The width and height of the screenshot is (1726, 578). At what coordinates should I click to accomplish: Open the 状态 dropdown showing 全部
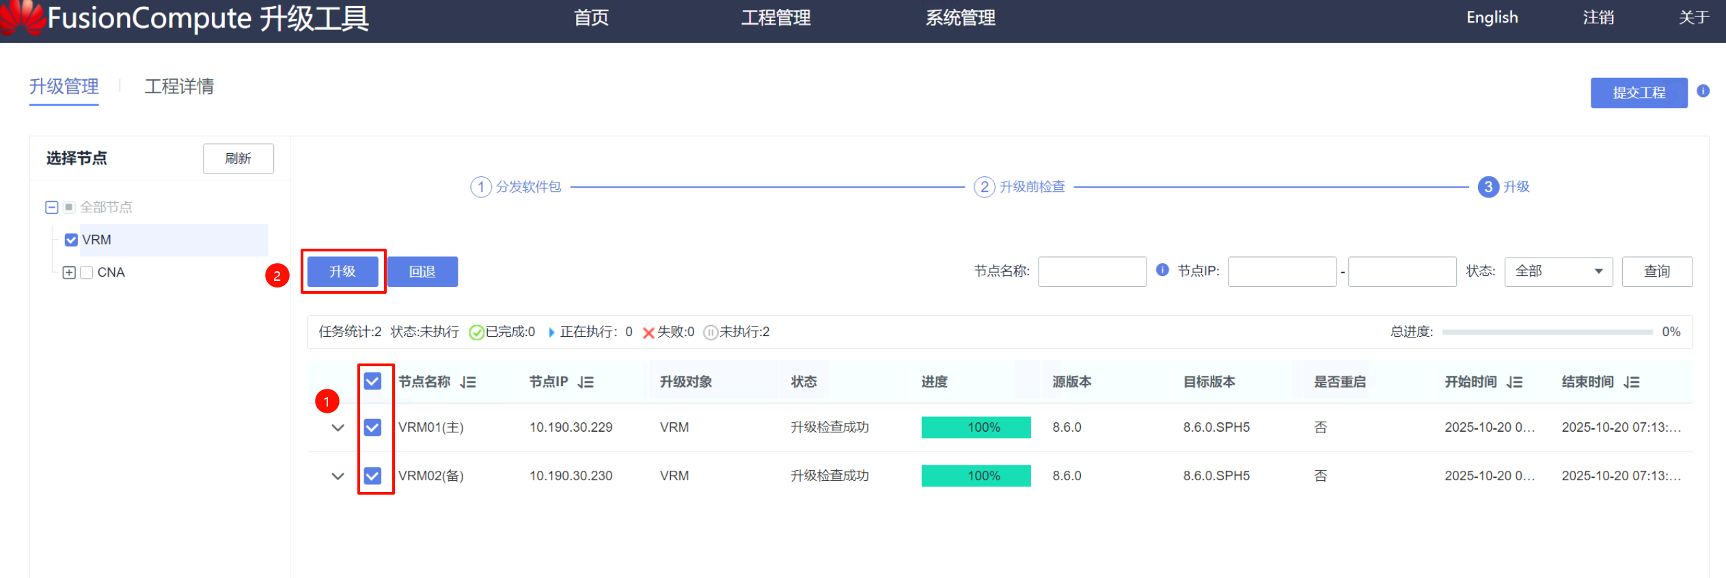[x=1558, y=271]
